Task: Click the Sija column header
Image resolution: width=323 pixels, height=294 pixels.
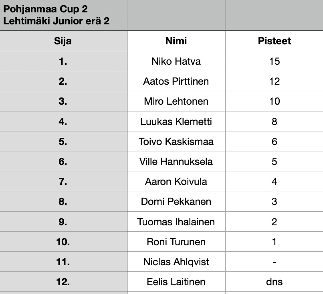Action: click(x=63, y=41)
